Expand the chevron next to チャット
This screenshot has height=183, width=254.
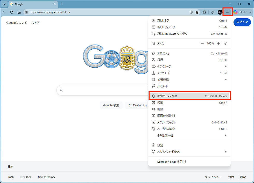[x=250, y=12]
